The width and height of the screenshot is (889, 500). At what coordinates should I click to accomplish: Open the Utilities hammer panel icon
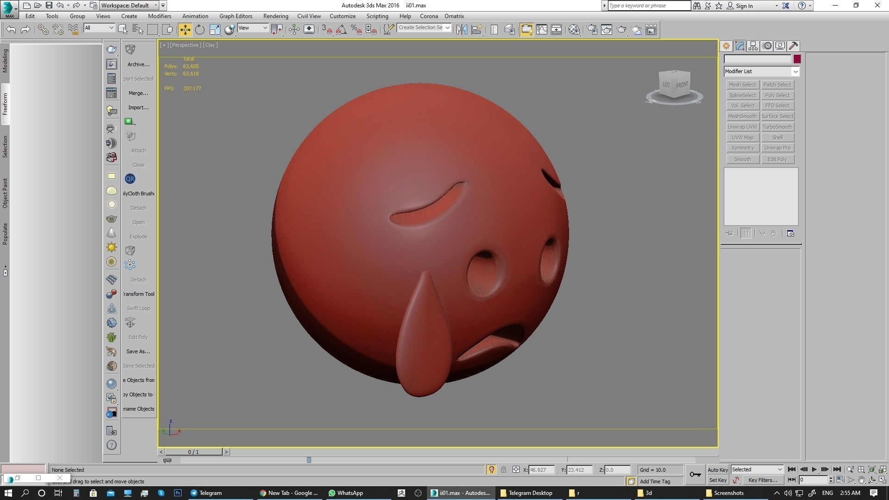794,46
